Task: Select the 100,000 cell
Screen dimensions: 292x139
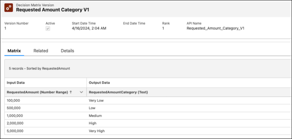Action: pos(46,100)
